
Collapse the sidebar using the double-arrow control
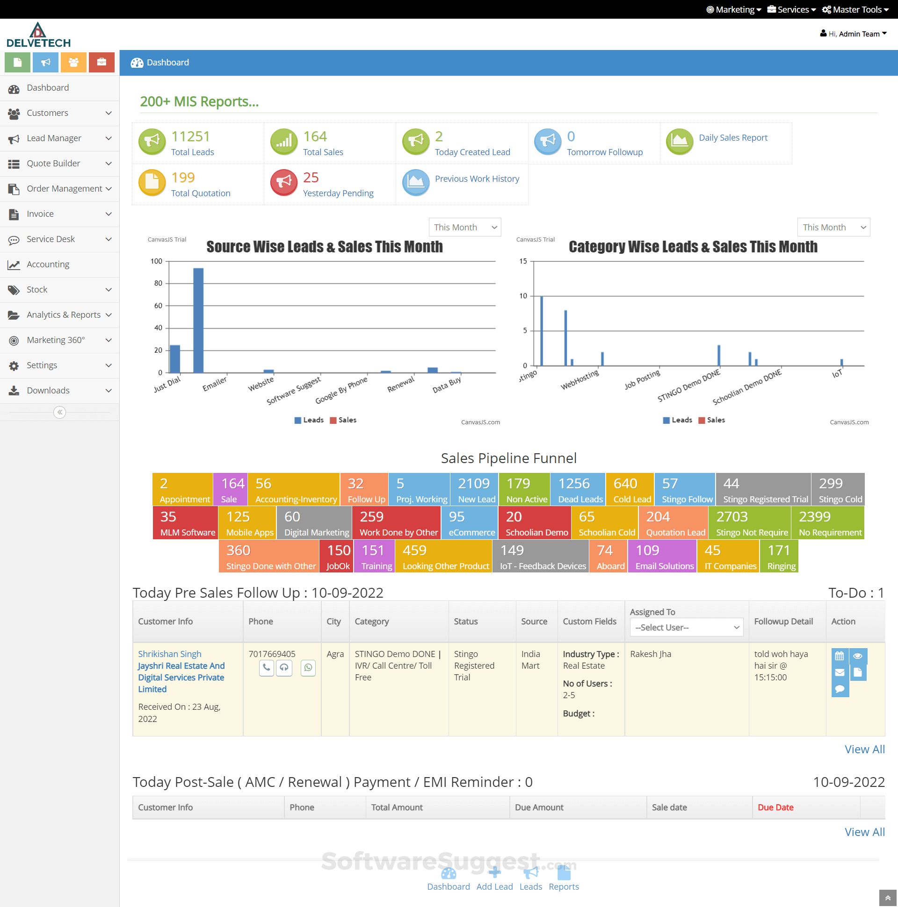click(x=60, y=412)
